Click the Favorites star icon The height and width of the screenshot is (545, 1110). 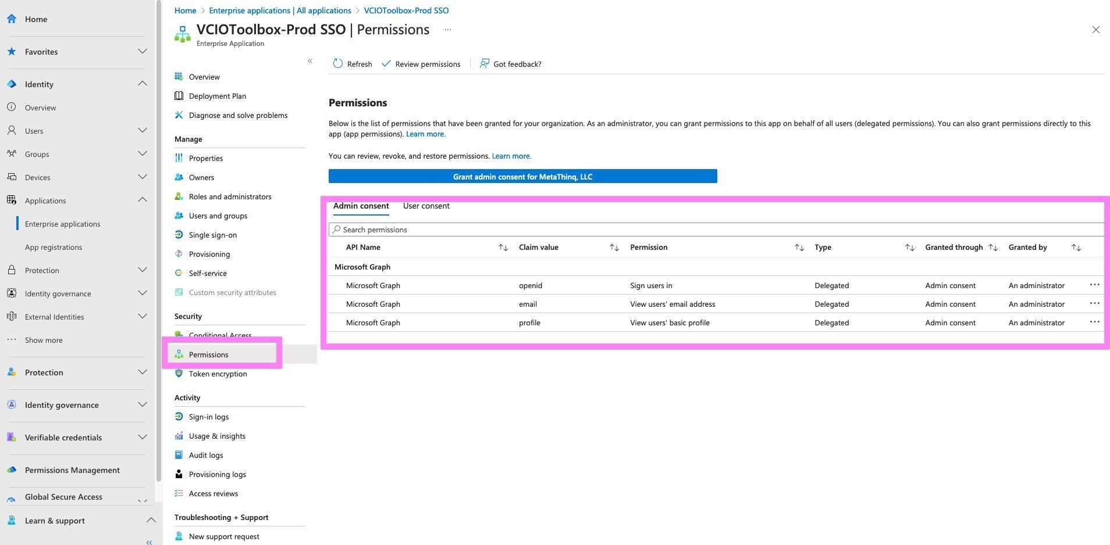(x=12, y=52)
